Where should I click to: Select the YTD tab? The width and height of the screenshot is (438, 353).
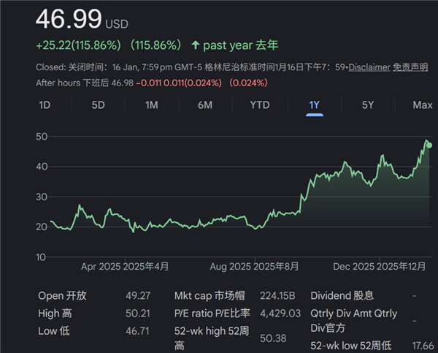click(259, 105)
